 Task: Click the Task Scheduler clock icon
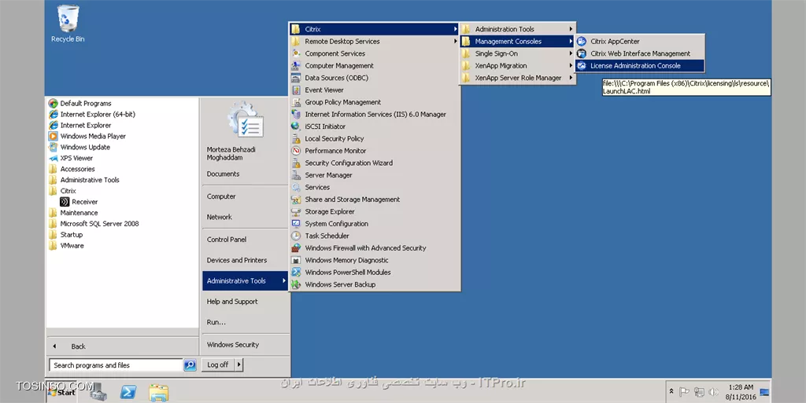tap(296, 236)
